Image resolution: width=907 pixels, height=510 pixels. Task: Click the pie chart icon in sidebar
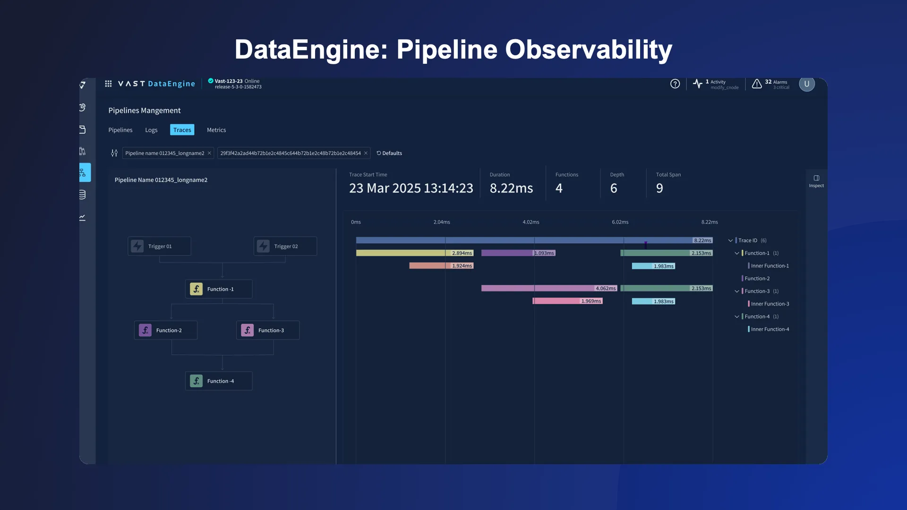coord(83,107)
